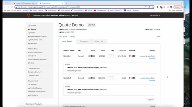The image size is (192, 107).
Task: Click the Close quote link
Action: pyautogui.click(x=63, y=37)
